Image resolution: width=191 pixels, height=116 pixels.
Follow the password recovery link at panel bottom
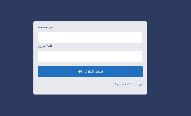coord(128,84)
